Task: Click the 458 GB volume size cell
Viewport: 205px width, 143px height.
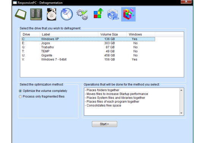Action: coord(110,55)
